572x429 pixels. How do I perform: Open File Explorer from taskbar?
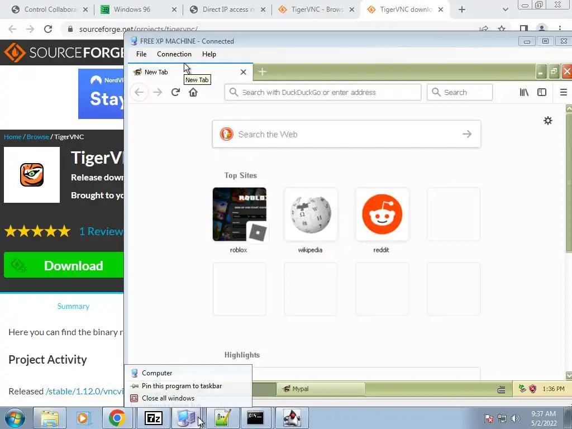50,418
